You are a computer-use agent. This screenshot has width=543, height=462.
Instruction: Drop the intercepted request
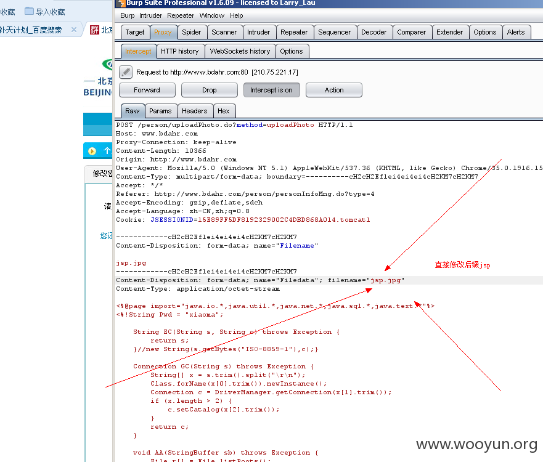210,90
